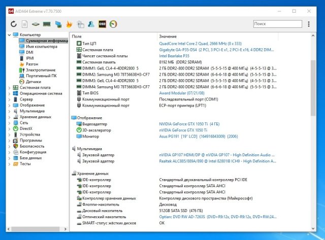The width and height of the screenshot is (325, 240).
Task: Click the motherboard chip toolbar icon
Action: (36, 24)
